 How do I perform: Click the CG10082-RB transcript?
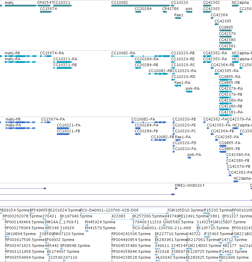(158, 74)
